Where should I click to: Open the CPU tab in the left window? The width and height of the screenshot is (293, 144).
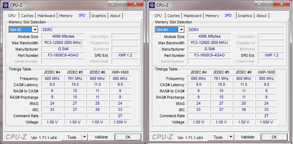click(12, 16)
